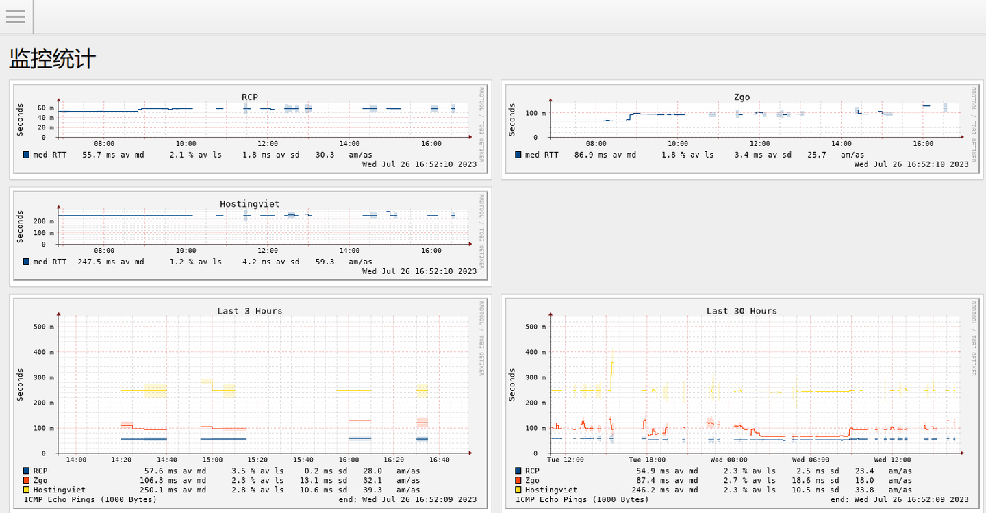Click the RCP latency graph

tap(250, 127)
